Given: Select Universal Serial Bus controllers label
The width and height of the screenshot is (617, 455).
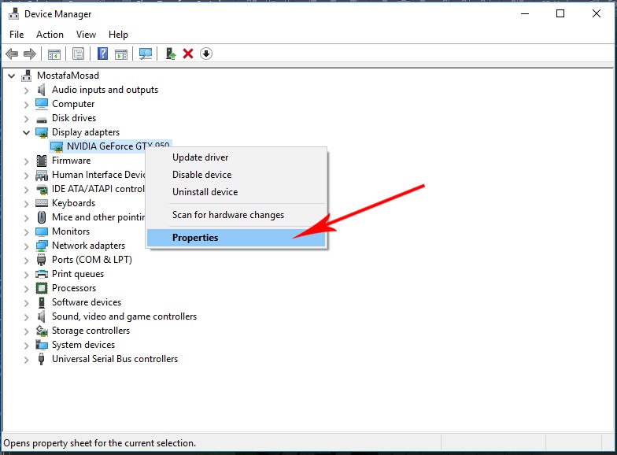Looking at the screenshot, I should [115, 359].
